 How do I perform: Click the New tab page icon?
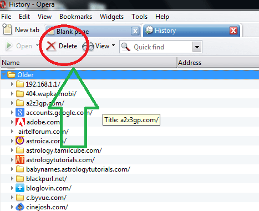click(x=7, y=29)
